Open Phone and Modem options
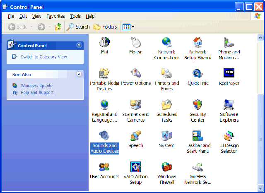This screenshot has height=193, width=265. [229, 48]
